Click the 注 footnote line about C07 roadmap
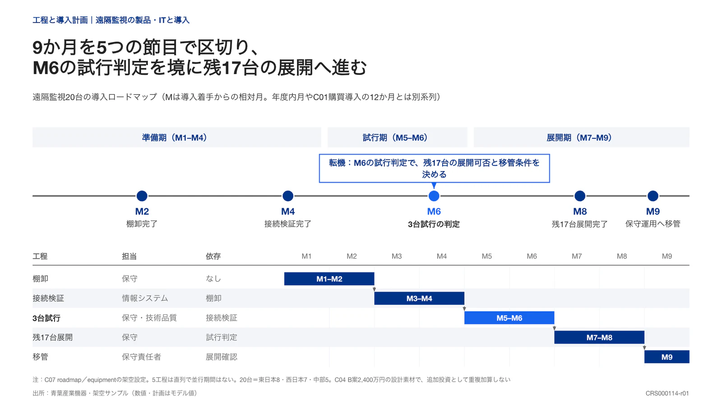The width and height of the screenshot is (722, 406). [272, 380]
